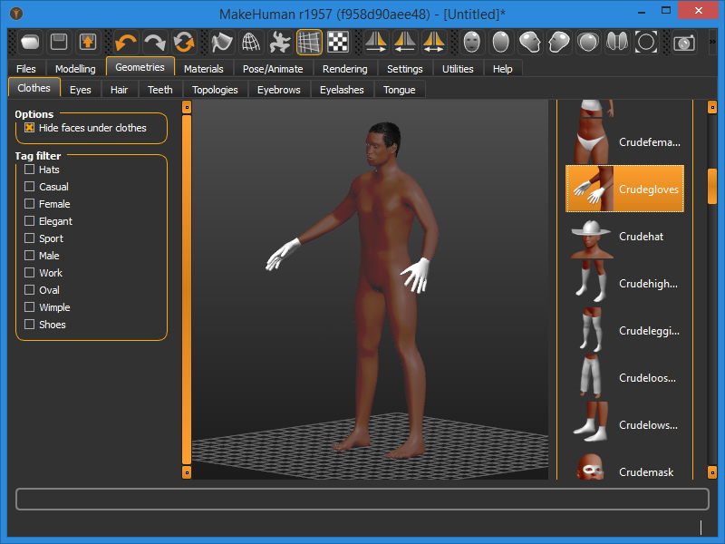Switch to Topologies sub-tab
The height and width of the screenshot is (544, 725).
pos(215,89)
